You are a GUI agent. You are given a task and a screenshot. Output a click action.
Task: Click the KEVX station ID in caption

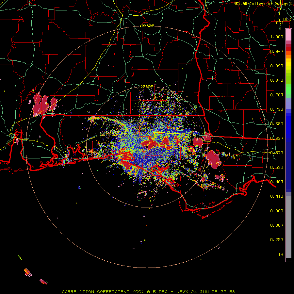point(182,292)
